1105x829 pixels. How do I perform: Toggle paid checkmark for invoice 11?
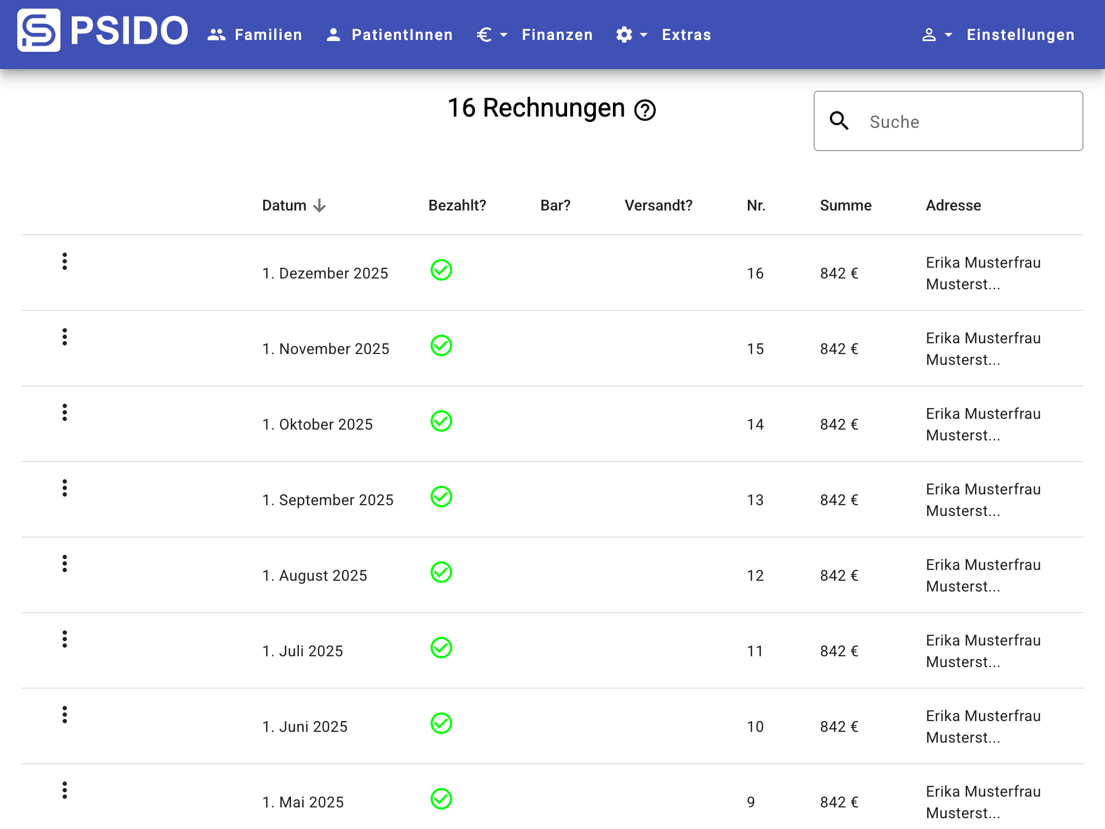pos(441,648)
